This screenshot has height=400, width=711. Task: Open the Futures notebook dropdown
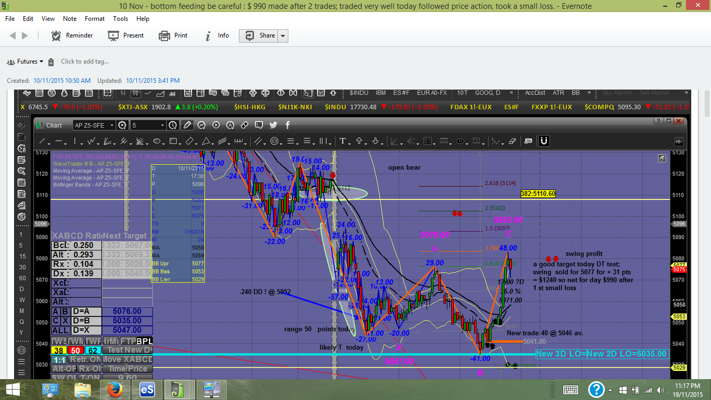pos(26,61)
